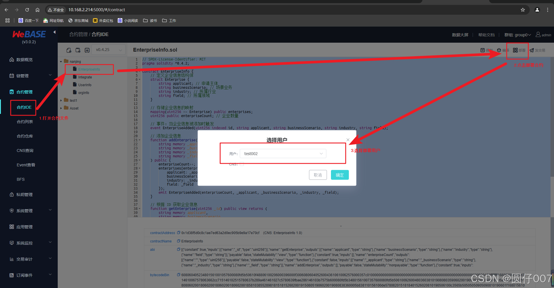The width and height of the screenshot is (554, 288).
Task: Expand the Asset folder arrow
Action: [61, 108]
